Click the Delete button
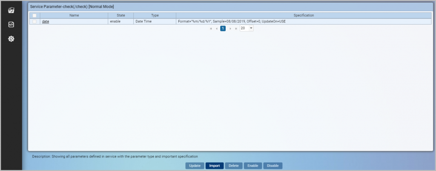 234,166
